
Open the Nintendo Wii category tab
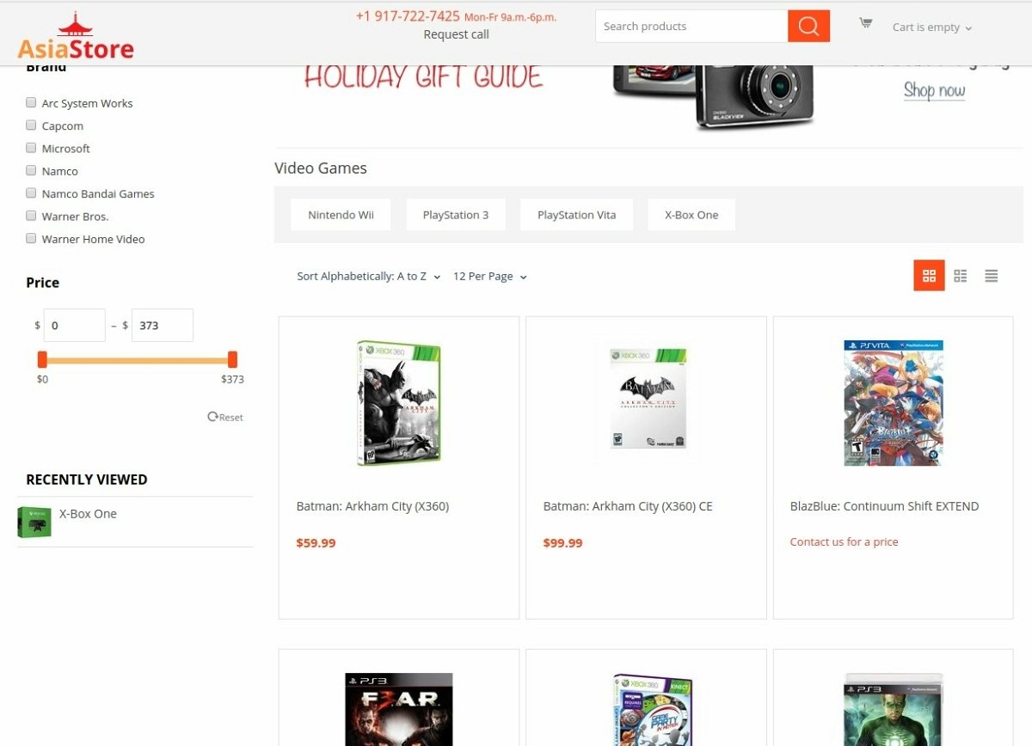[x=341, y=215]
